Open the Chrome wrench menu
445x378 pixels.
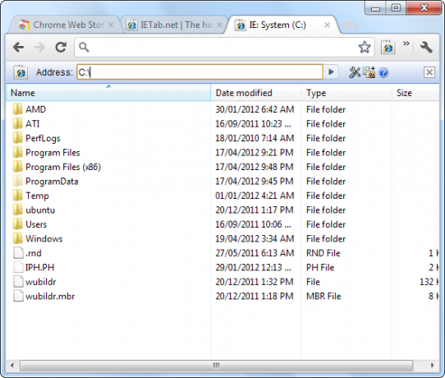point(425,47)
